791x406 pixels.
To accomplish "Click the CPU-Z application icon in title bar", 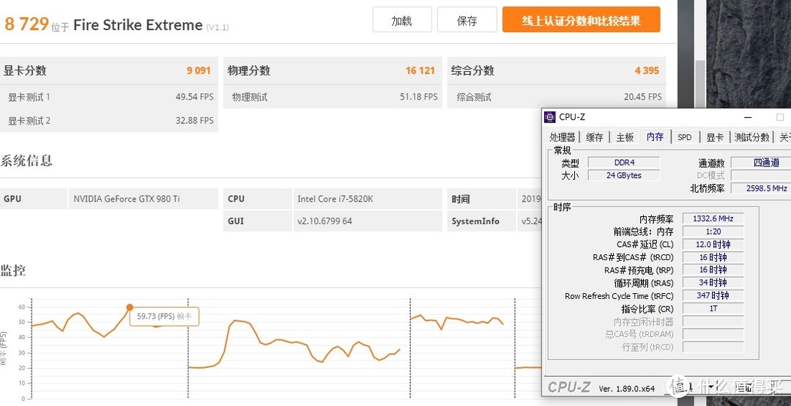I will [549, 117].
